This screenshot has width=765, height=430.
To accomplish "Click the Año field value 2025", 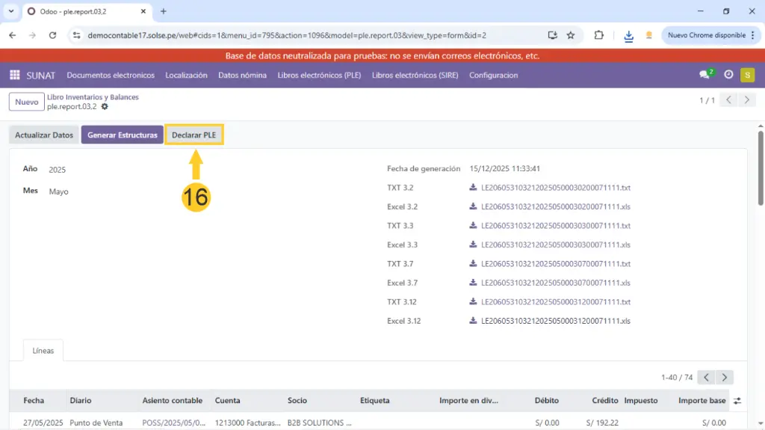I will [58, 170].
